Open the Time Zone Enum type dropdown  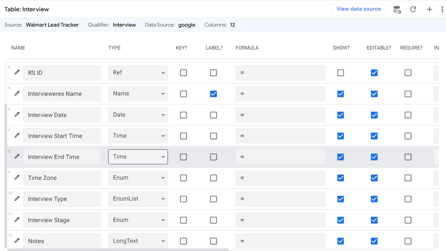(138, 178)
